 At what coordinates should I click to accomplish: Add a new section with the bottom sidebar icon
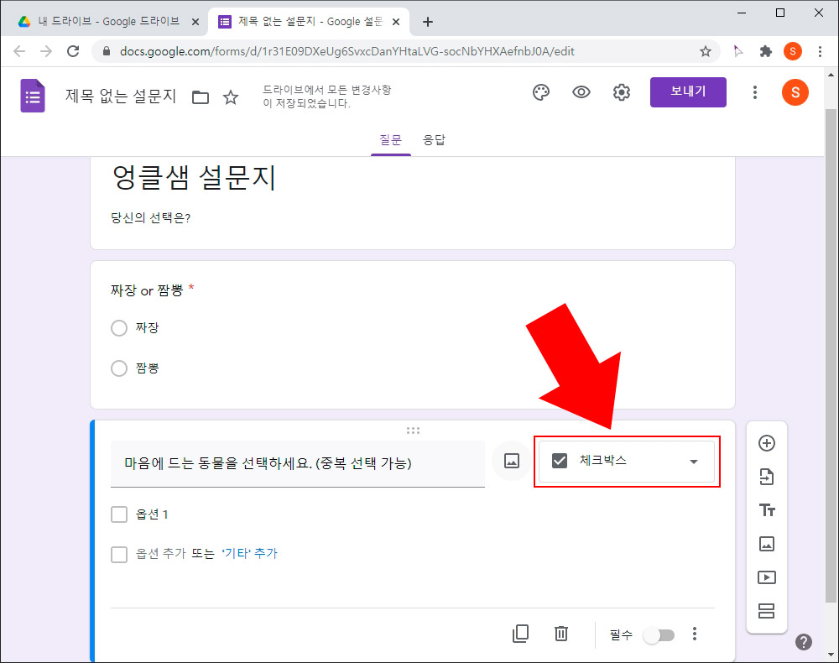[766, 611]
